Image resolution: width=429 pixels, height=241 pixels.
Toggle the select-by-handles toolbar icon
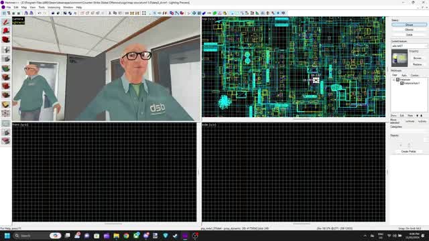[144, 13]
